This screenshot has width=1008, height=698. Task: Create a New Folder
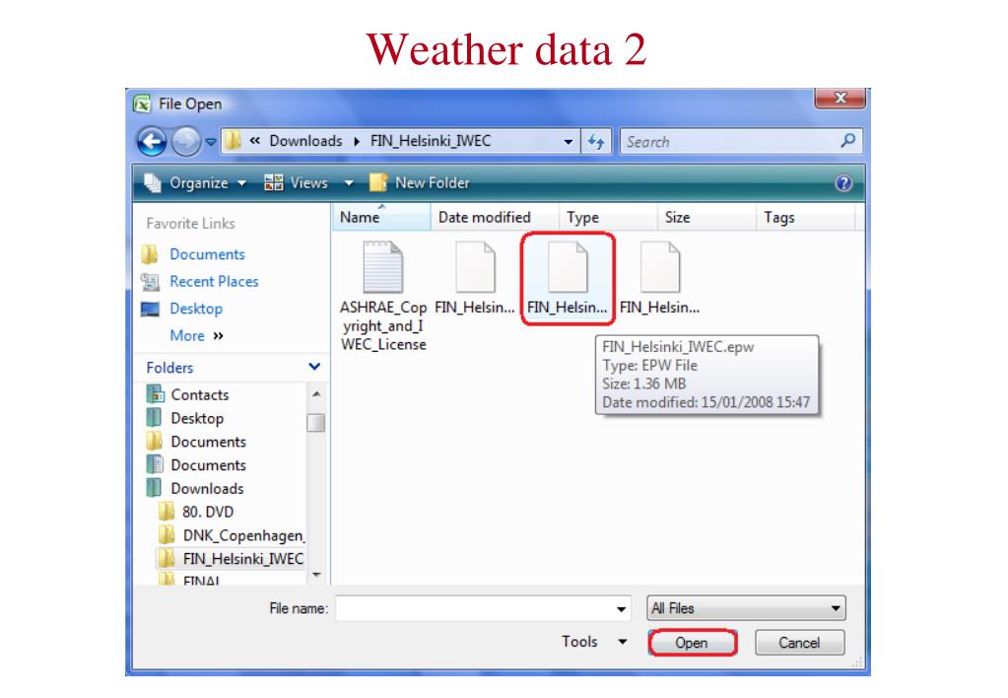(x=420, y=183)
